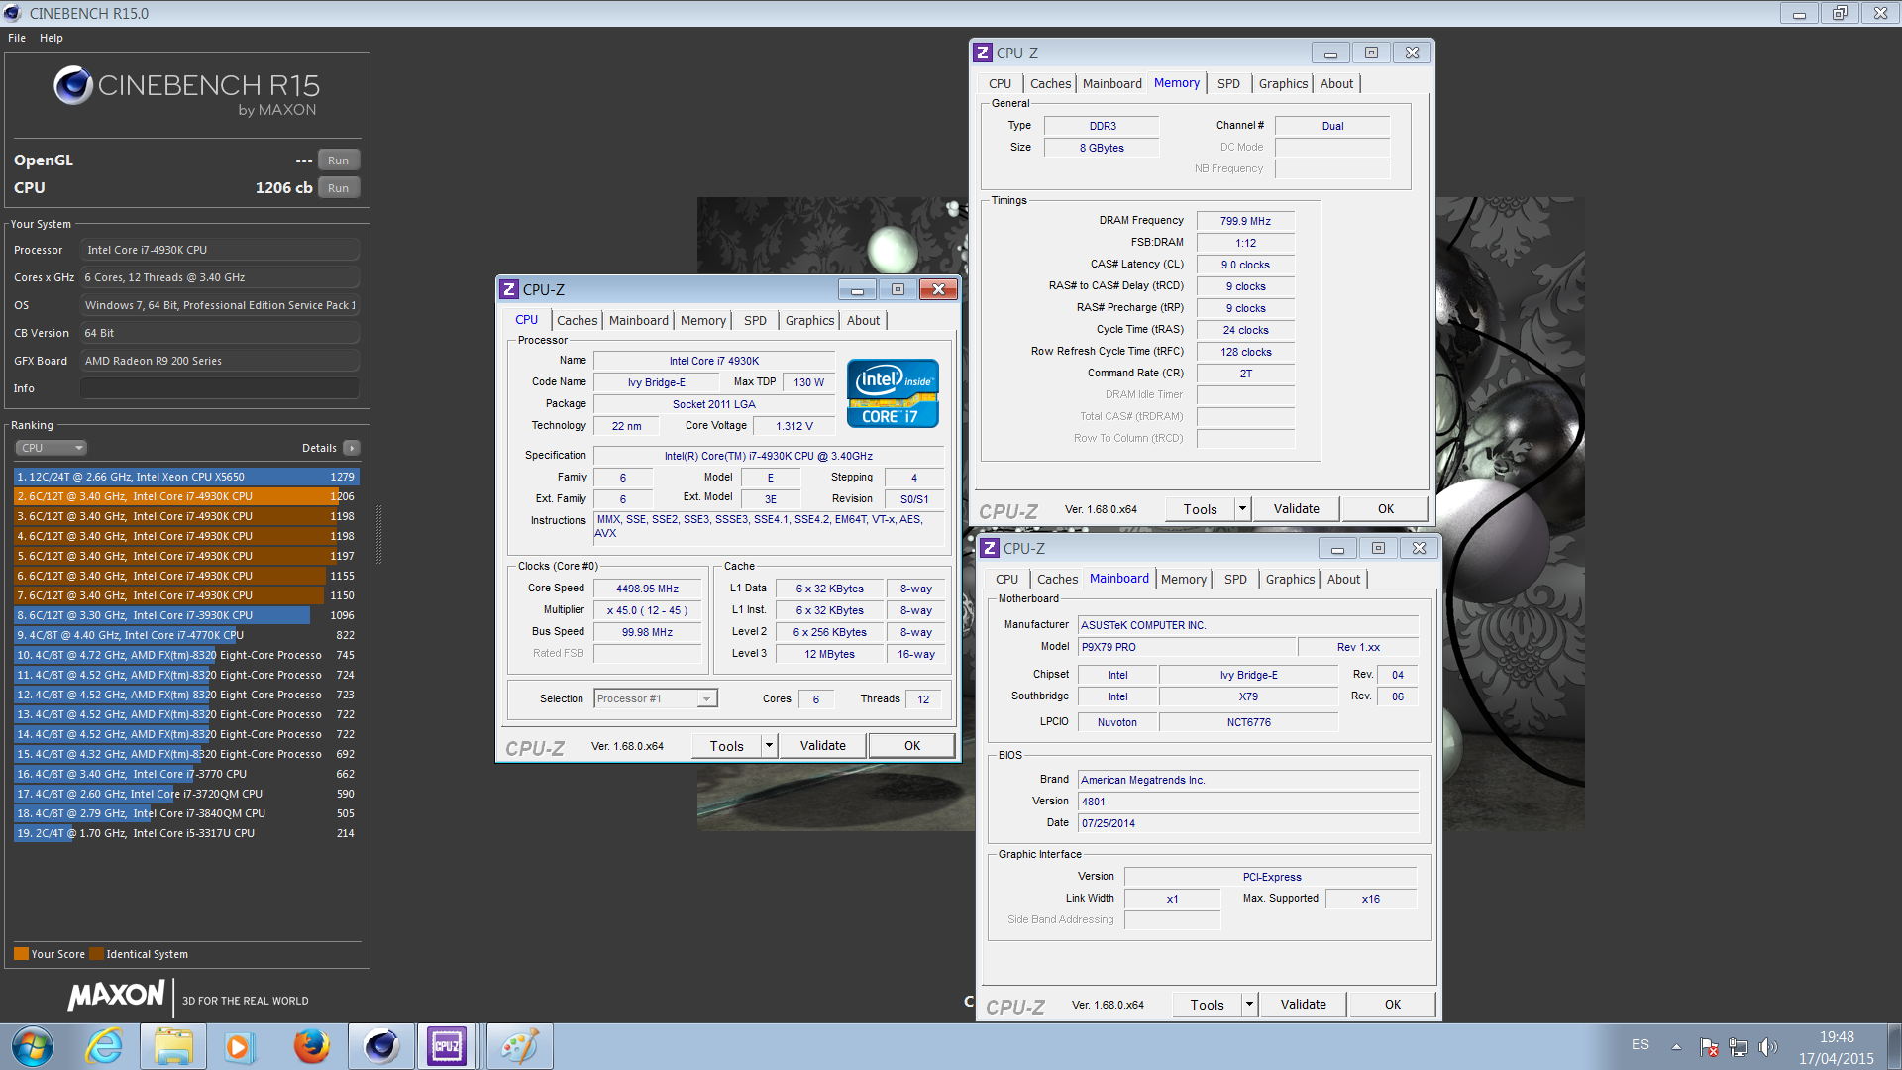The width and height of the screenshot is (1902, 1070).
Task: Minimize the CPU-Z CPU window
Action: (x=857, y=289)
